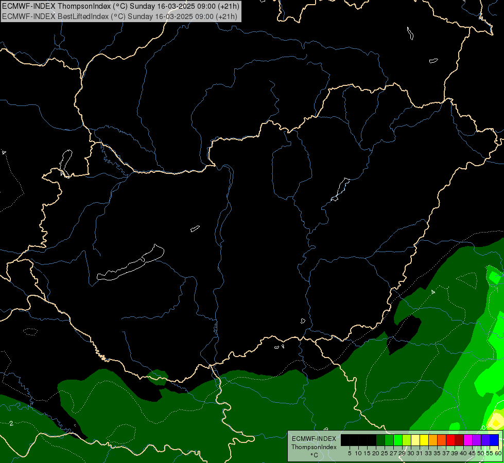Select the yellow-green 29-30 legend swatch
The height and width of the screenshot is (463, 504).
tap(407, 440)
